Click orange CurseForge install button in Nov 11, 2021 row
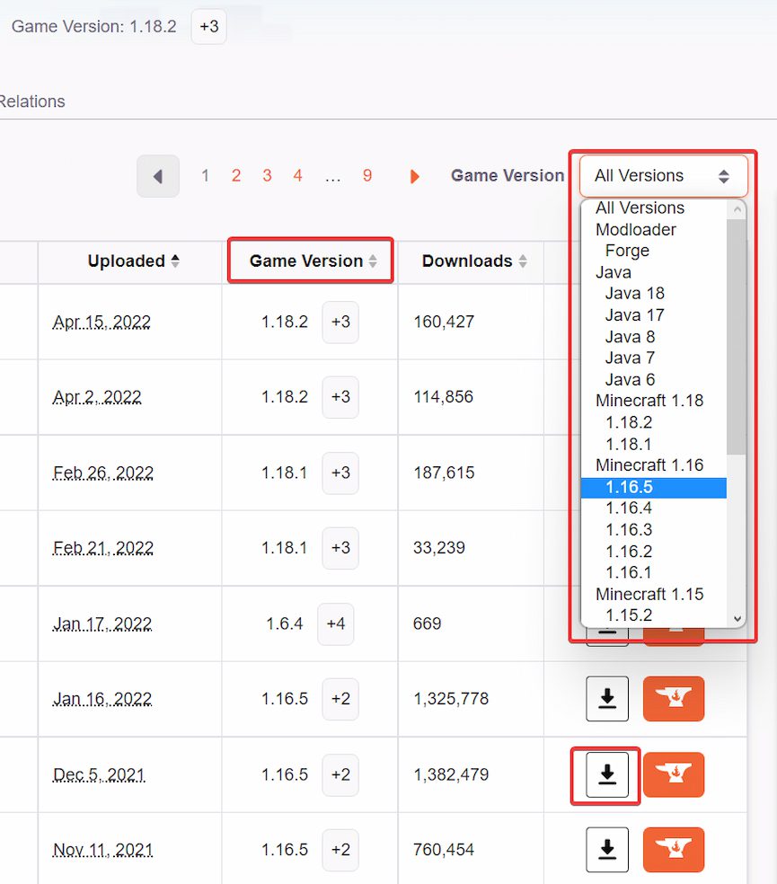The image size is (777, 884). tap(673, 850)
